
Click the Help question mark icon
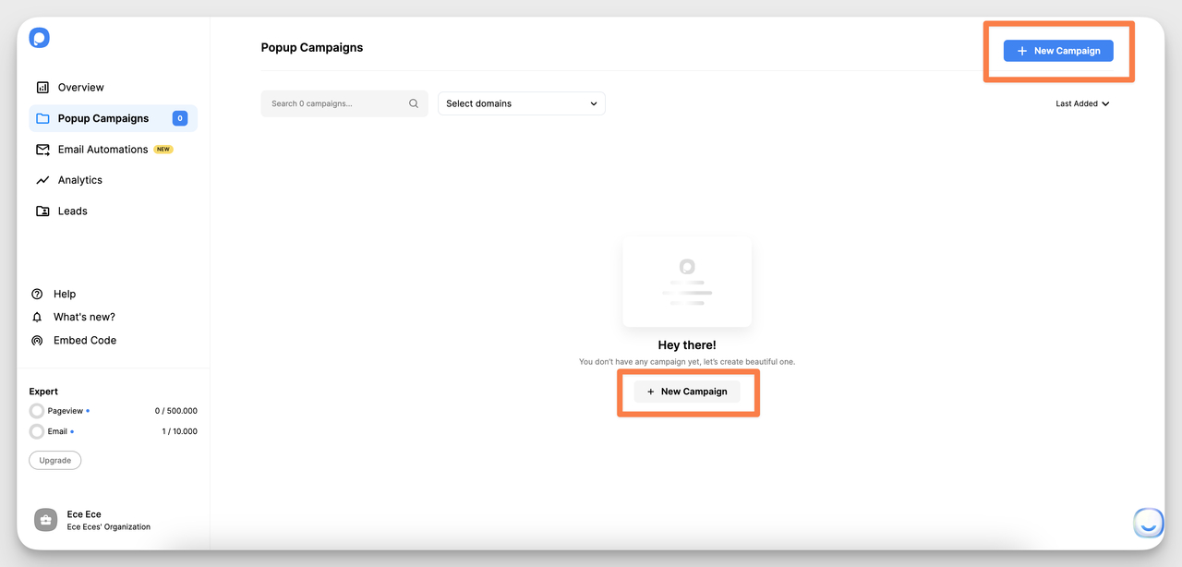click(37, 295)
